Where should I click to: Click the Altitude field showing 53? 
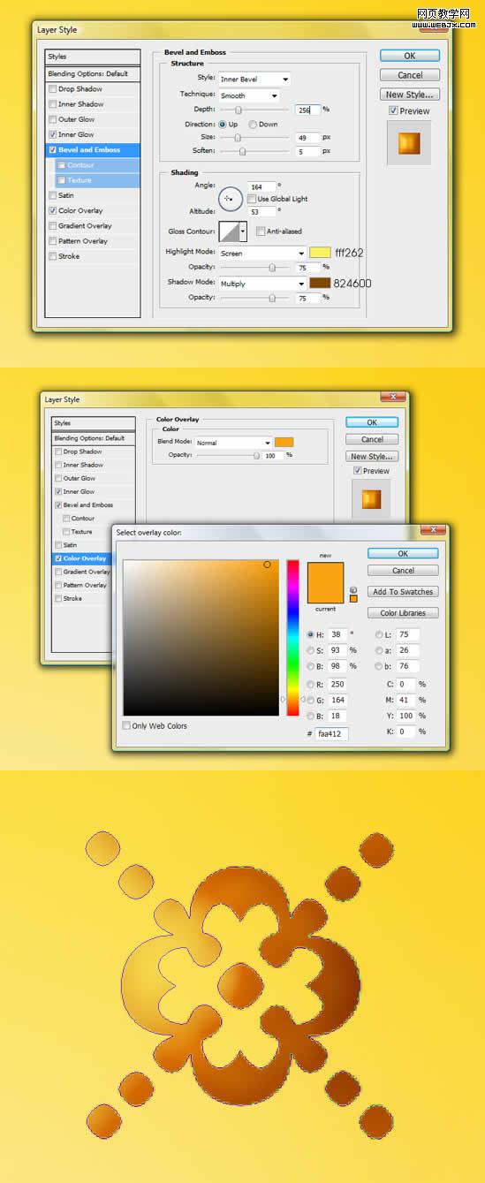tap(261, 212)
